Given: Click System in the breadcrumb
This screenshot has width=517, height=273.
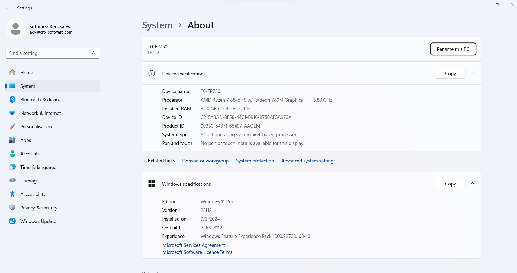Looking at the screenshot, I should click(158, 25).
